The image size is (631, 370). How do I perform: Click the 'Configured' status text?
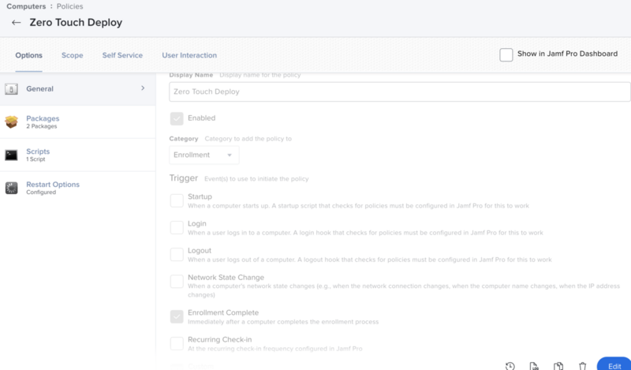tap(41, 192)
